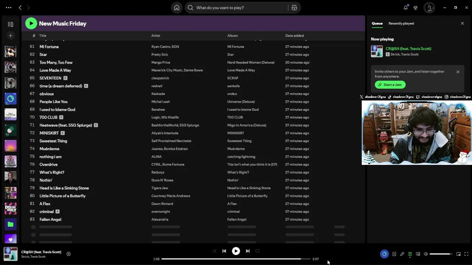The width and height of the screenshot is (472, 265).
Task: Open Now Playing view
Action: coord(394,254)
